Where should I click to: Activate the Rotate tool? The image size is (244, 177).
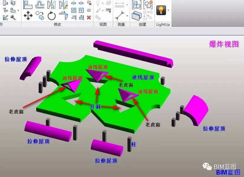(x=52, y=16)
